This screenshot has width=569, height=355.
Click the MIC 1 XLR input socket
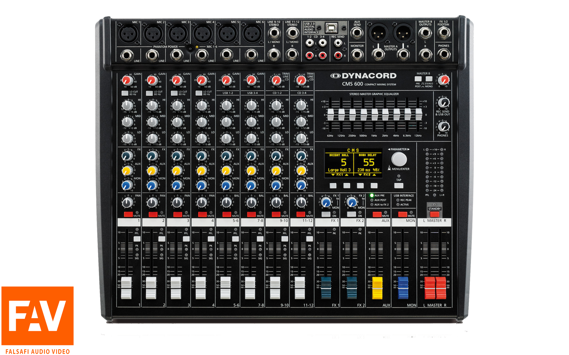[128, 34]
